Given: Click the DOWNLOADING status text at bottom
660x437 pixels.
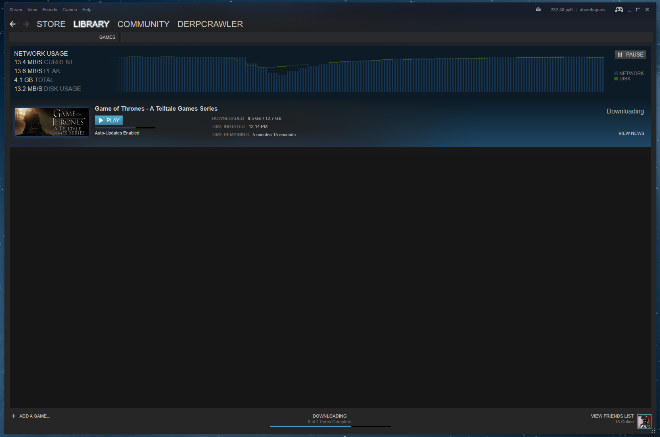Looking at the screenshot, I should (330, 416).
